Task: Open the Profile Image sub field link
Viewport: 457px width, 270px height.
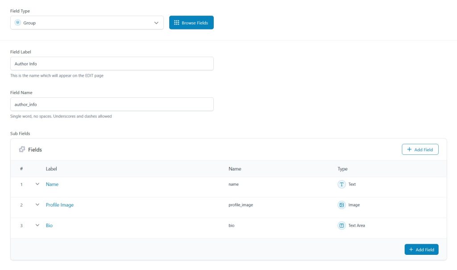Action: [x=60, y=205]
